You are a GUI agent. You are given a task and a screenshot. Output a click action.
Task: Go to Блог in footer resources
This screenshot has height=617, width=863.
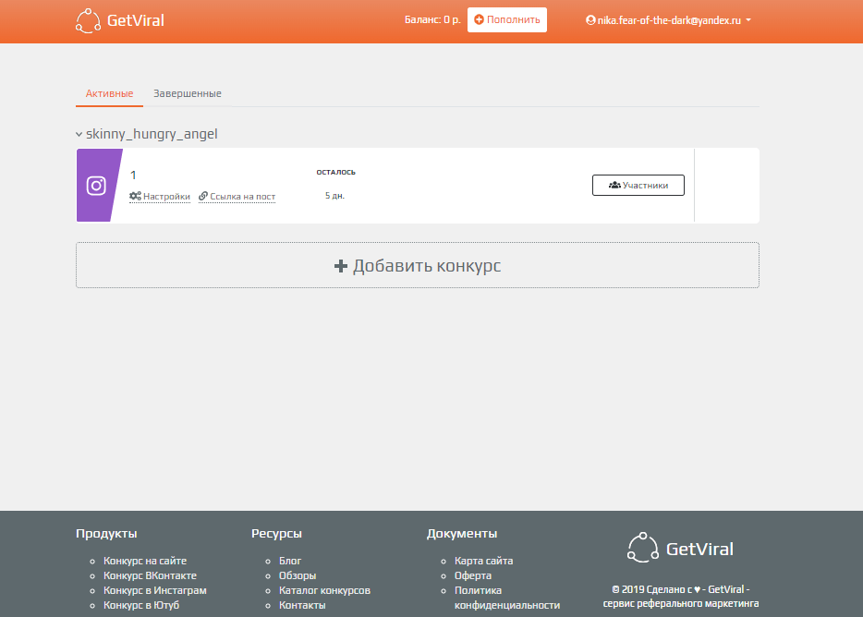point(290,561)
